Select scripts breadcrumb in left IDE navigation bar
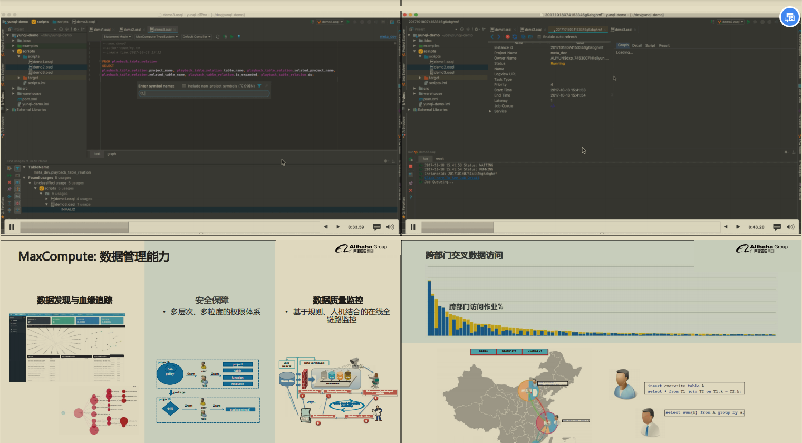The height and width of the screenshot is (443, 802). [x=40, y=22]
